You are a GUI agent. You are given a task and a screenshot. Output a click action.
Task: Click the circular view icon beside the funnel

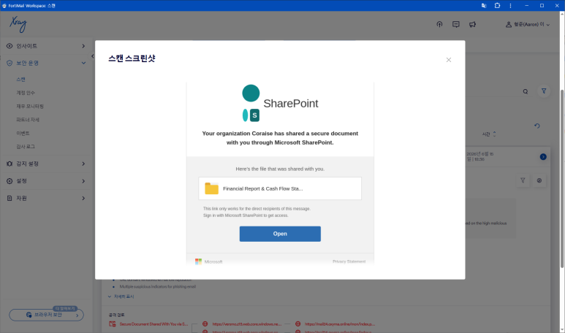pos(539,180)
